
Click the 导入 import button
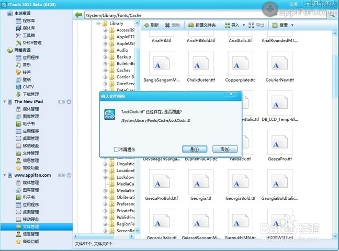pos(232,25)
